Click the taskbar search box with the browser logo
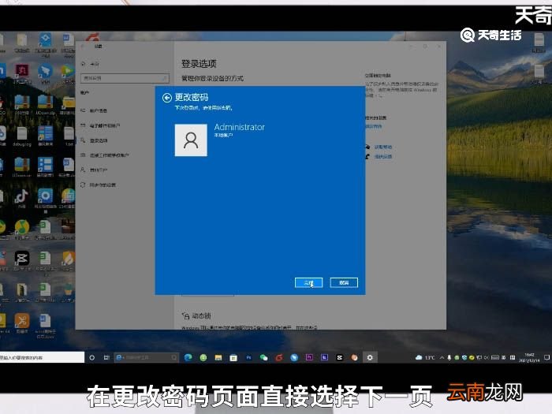 coord(147,358)
